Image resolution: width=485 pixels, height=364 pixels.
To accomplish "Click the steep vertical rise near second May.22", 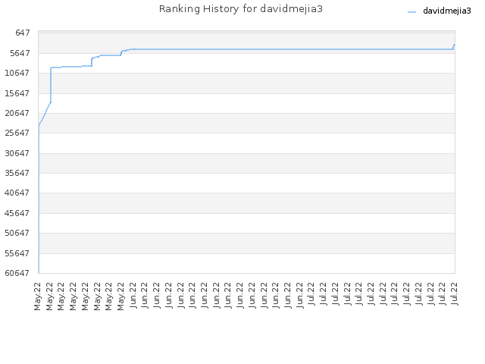I will (x=51, y=85).
